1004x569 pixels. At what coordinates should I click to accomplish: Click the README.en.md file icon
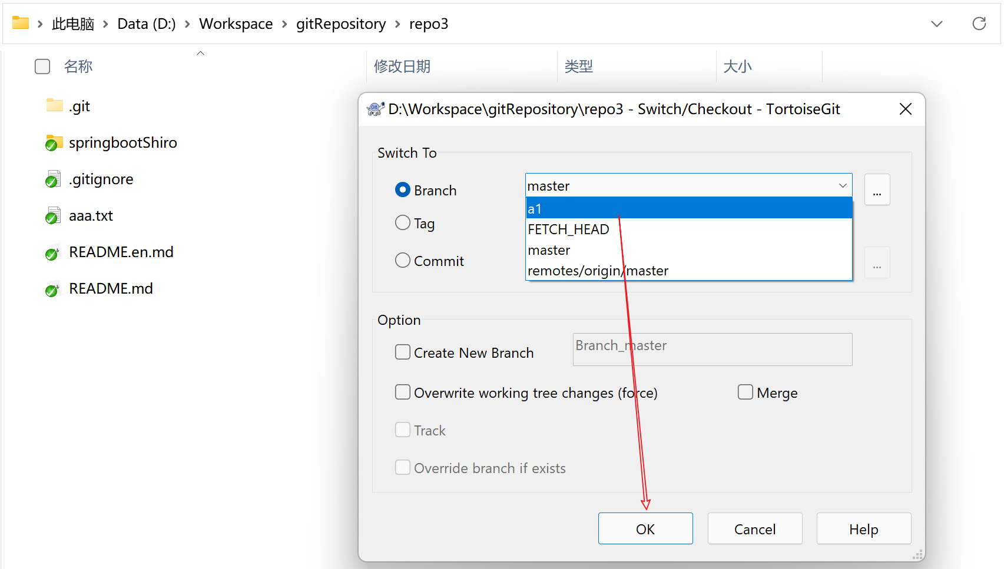click(x=53, y=252)
